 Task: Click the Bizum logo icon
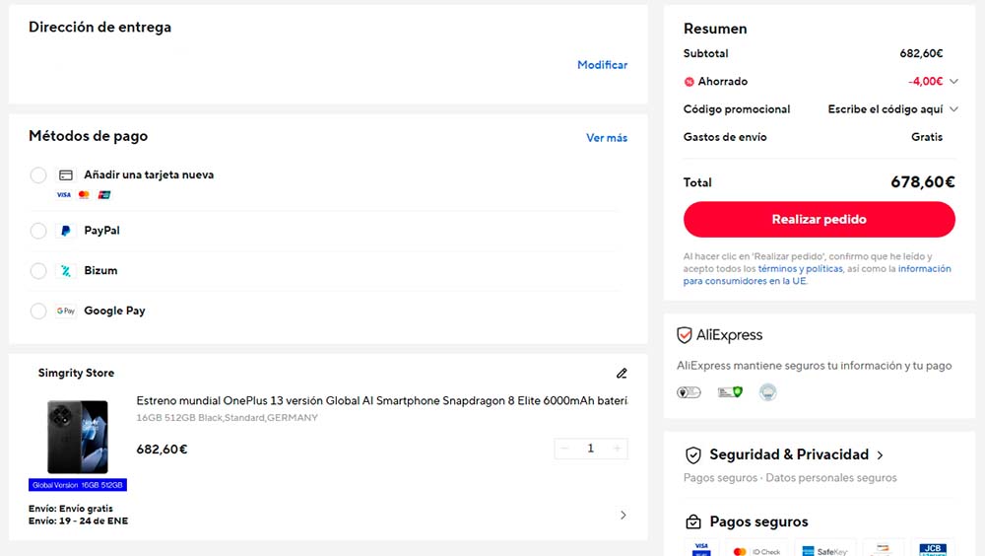click(65, 271)
